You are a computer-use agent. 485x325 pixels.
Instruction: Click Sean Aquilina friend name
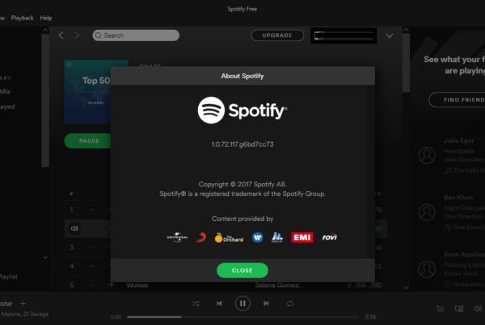click(464, 254)
